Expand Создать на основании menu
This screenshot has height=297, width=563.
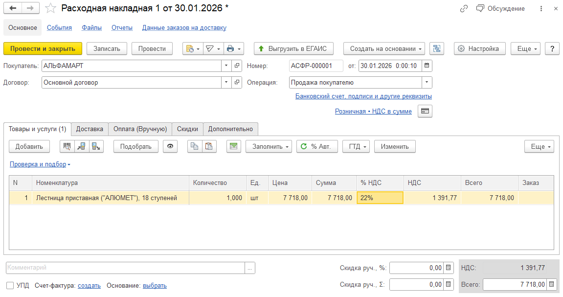(384, 48)
